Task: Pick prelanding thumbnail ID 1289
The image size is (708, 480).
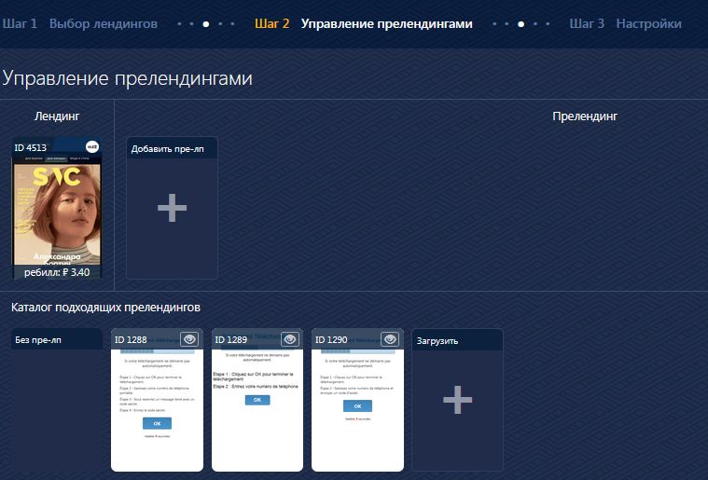Action: pos(257,410)
